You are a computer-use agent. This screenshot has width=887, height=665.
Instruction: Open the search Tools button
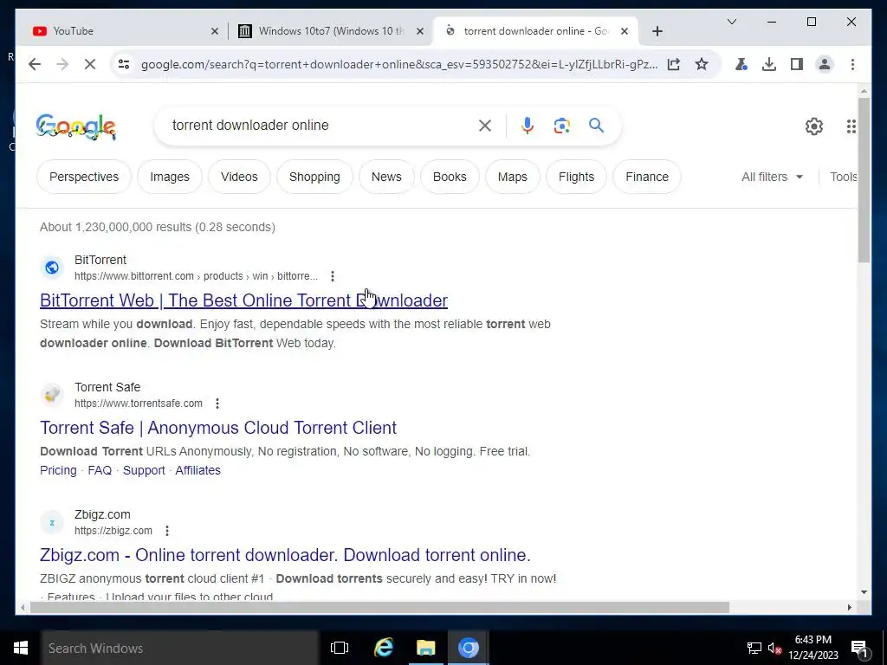pyautogui.click(x=844, y=177)
